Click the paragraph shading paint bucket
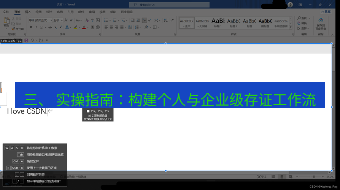This screenshot has width=340, height=190. pos(146,27)
